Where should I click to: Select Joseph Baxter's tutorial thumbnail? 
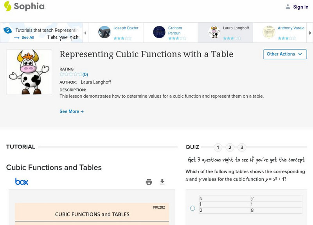(104, 32)
